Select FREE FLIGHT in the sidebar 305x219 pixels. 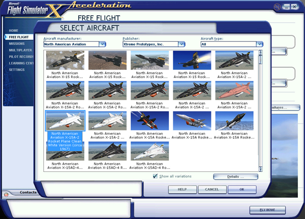point(19,37)
